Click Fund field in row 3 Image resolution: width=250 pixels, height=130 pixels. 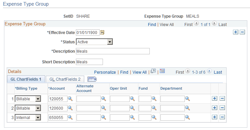coord(145,118)
